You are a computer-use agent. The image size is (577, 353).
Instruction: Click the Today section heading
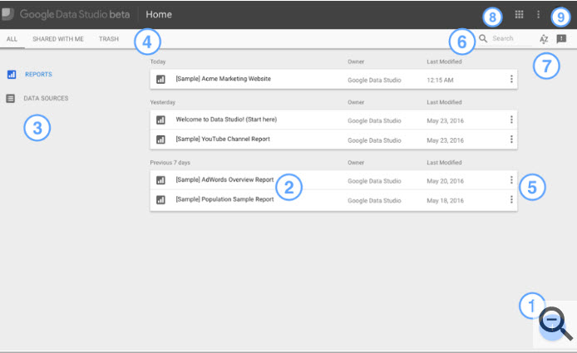coord(157,61)
